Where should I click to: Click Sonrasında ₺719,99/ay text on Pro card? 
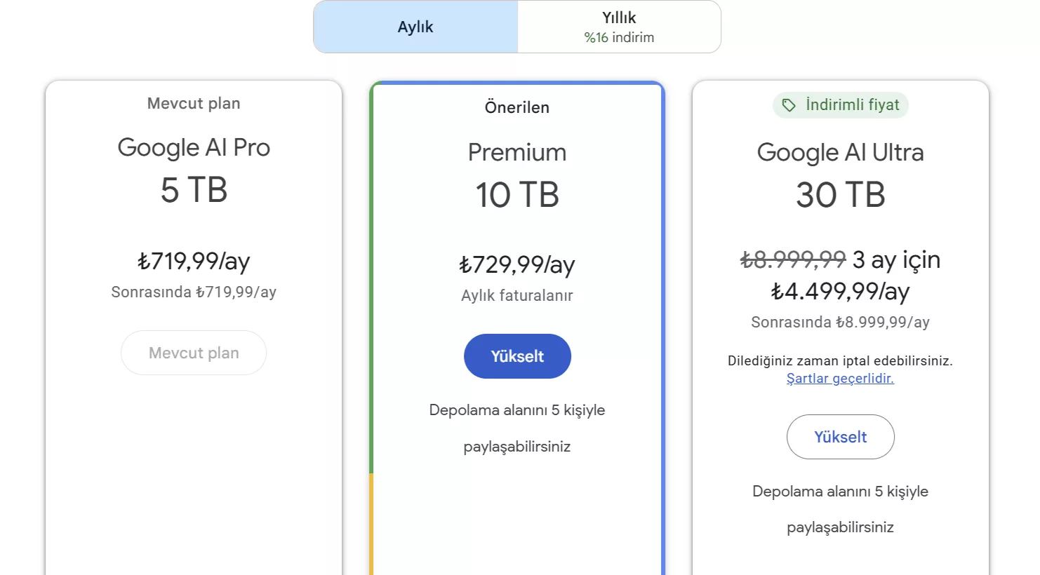[x=194, y=292]
